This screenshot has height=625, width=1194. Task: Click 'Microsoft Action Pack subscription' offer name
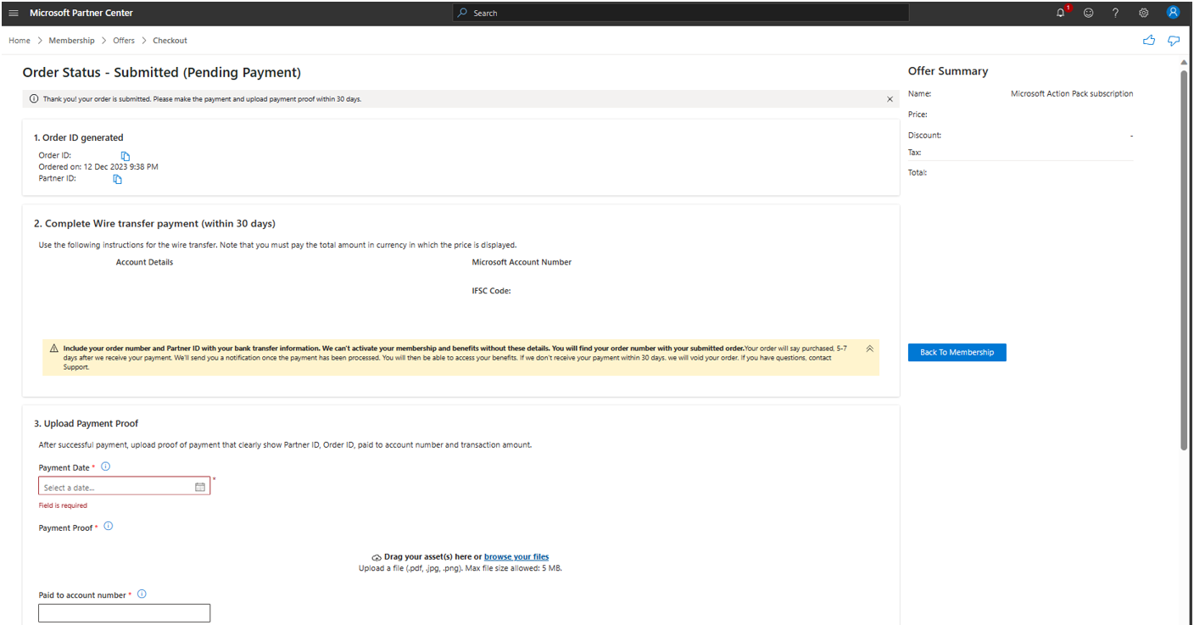click(x=1072, y=94)
